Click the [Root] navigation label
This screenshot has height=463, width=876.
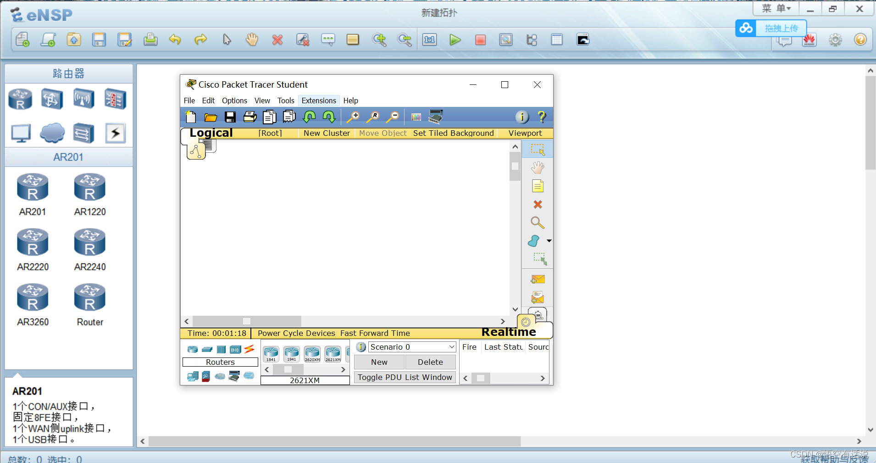pos(270,133)
